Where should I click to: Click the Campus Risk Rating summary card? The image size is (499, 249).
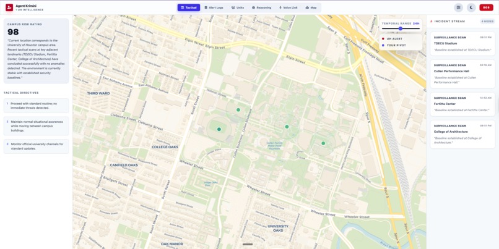click(37, 51)
